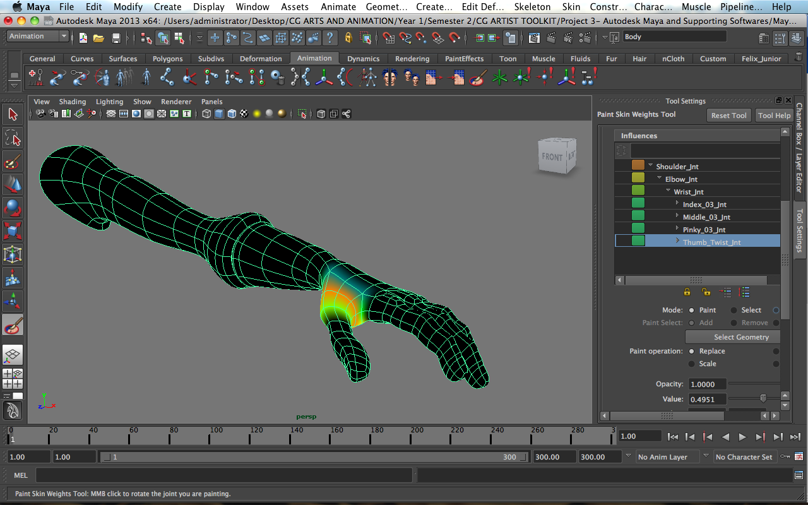Select the Paint mode radio button
808x505 pixels.
[x=692, y=310]
